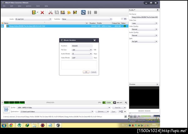
Task: Switch to thumbnail list view
Action: tap(123, 19)
